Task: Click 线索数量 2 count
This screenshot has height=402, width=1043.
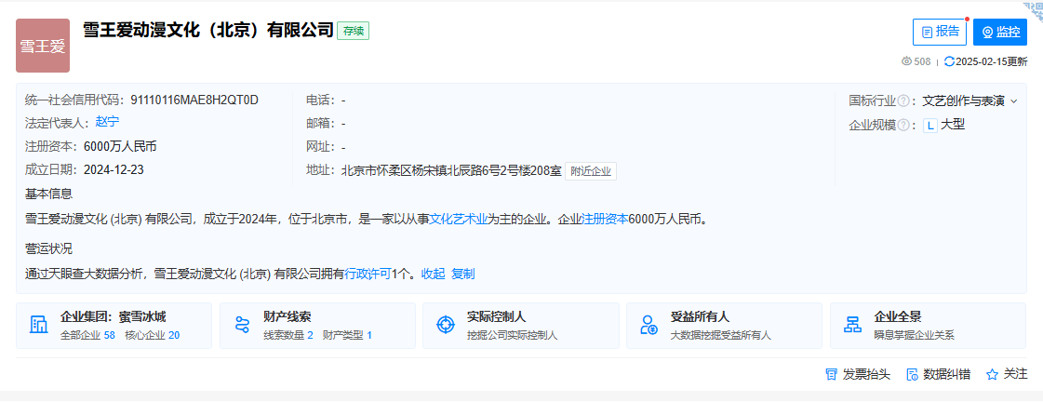Action: coord(288,335)
